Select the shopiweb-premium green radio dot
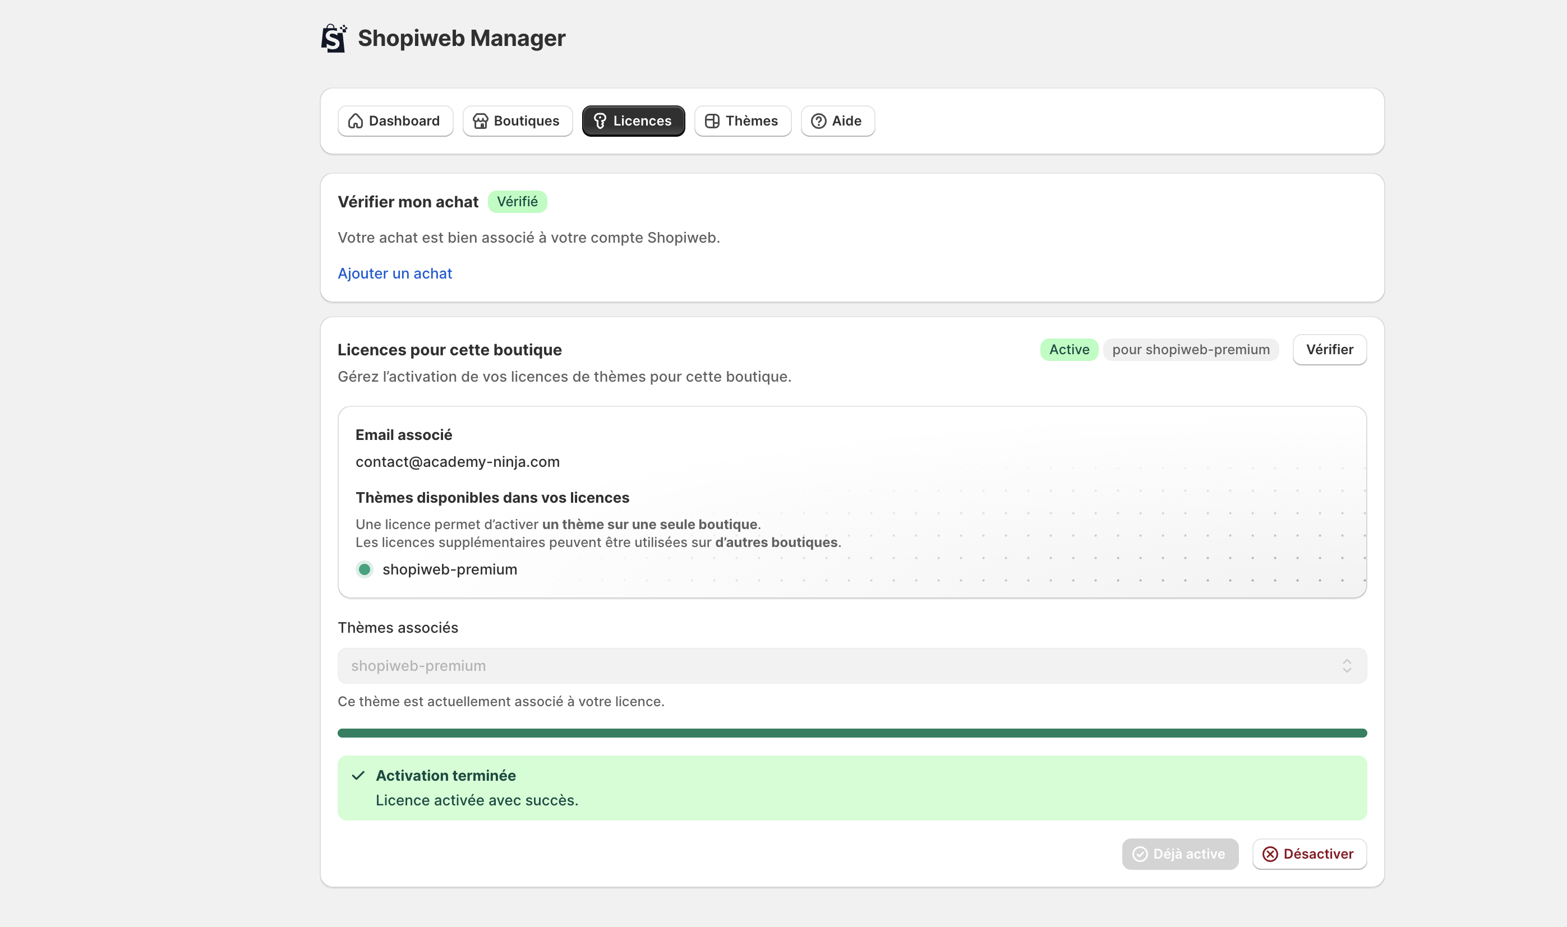The height and width of the screenshot is (927, 1567). click(x=365, y=569)
